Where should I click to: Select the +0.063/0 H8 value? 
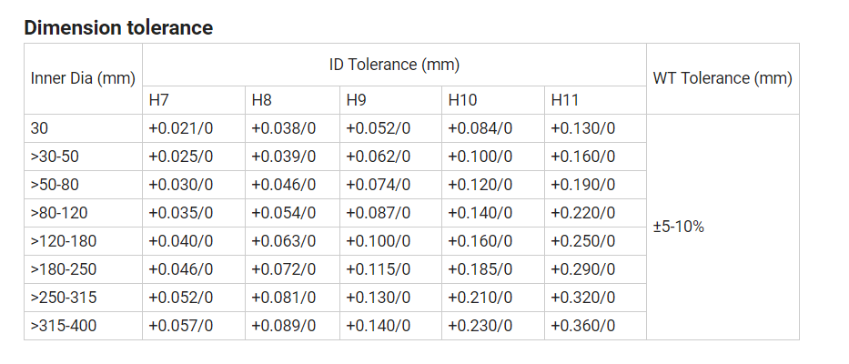click(x=283, y=241)
